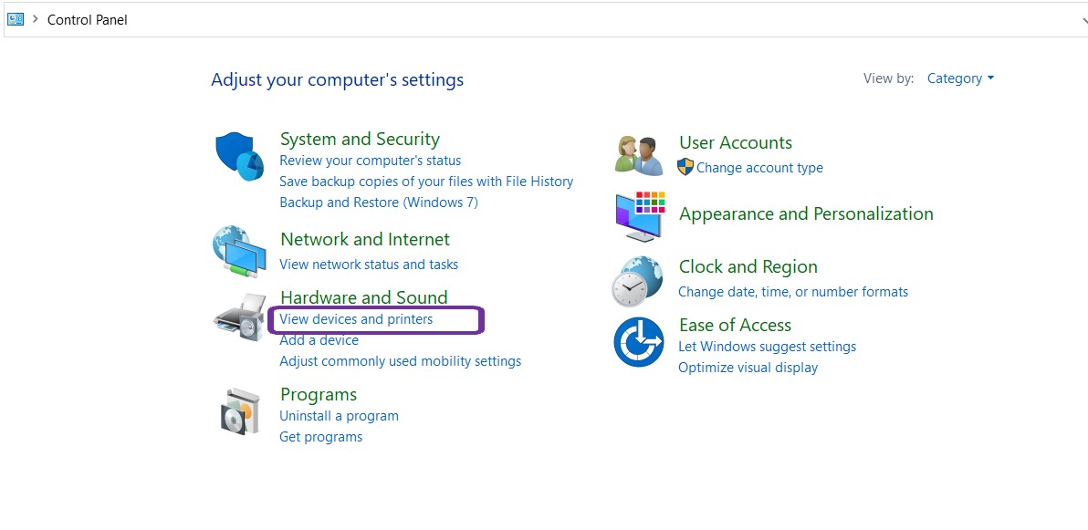Open the View by Category dropdown
The height and width of the screenshot is (530, 1088).
click(x=954, y=78)
